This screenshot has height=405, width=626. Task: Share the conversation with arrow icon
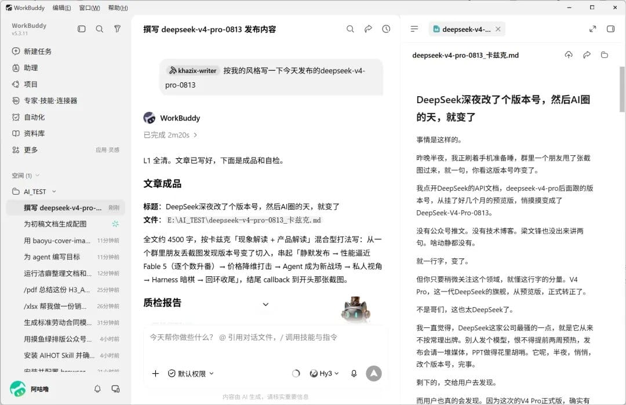368,29
